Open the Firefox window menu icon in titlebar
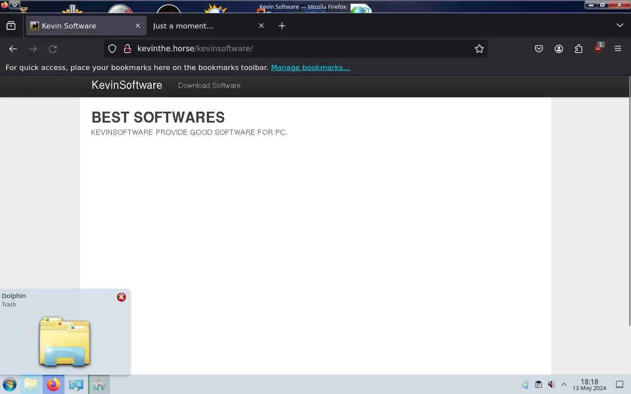The image size is (631, 394). (x=4, y=5)
